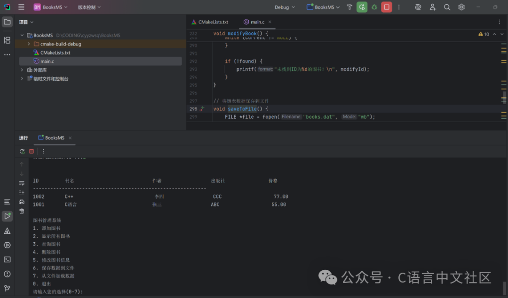Click console input line 请输入您的选择(0-7):
The height and width of the screenshot is (298, 508).
click(x=58, y=291)
